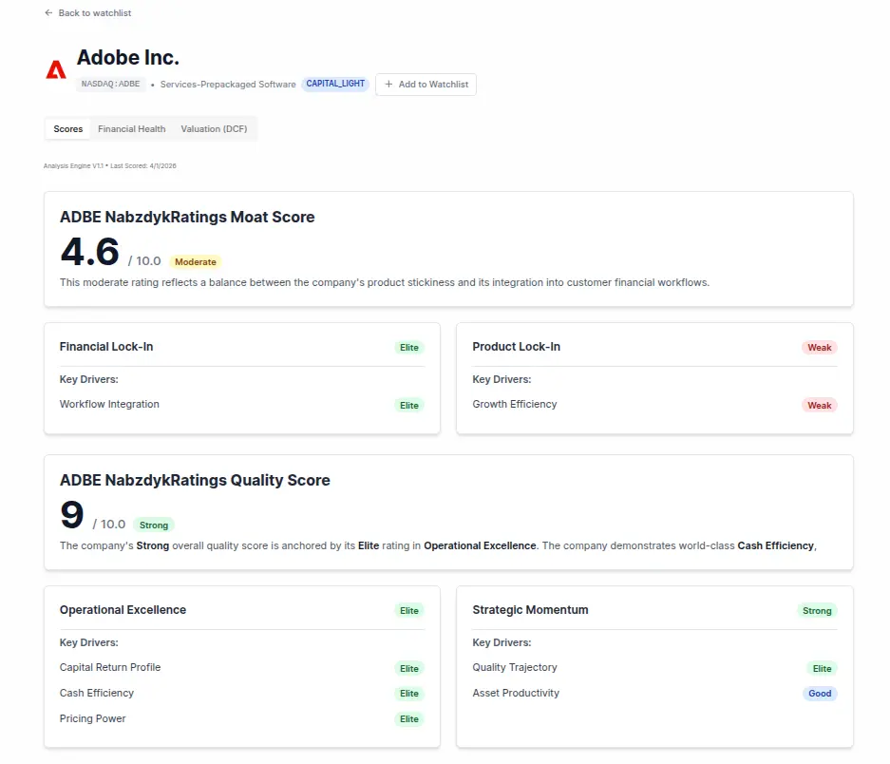Select the Cash Efficiency driver row

point(242,693)
